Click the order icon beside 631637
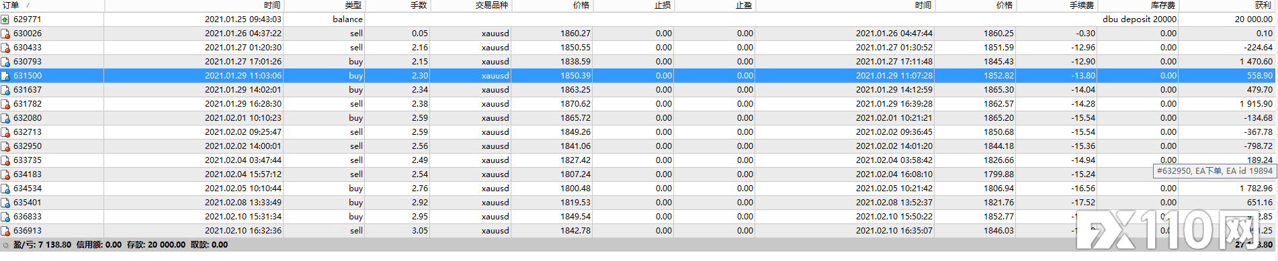The width and height of the screenshot is (1278, 261). tap(5, 90)
